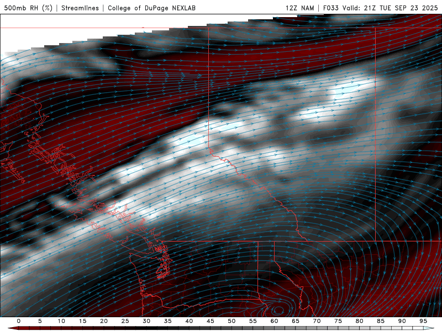The height and width of the screenshot is (331, 442).
Task: Click the "75" colorbar label
Action: point(338,321)
